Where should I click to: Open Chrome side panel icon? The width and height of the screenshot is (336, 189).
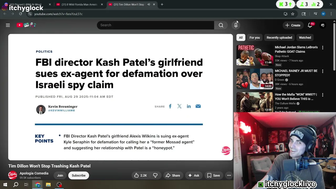tap(304, 14)
